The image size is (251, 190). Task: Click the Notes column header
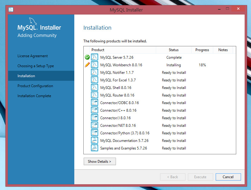pos(223,50)
